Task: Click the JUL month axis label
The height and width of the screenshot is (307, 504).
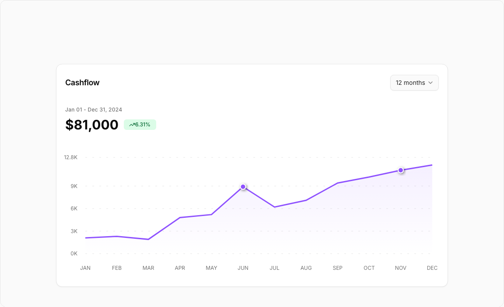Action: point(274,268)
